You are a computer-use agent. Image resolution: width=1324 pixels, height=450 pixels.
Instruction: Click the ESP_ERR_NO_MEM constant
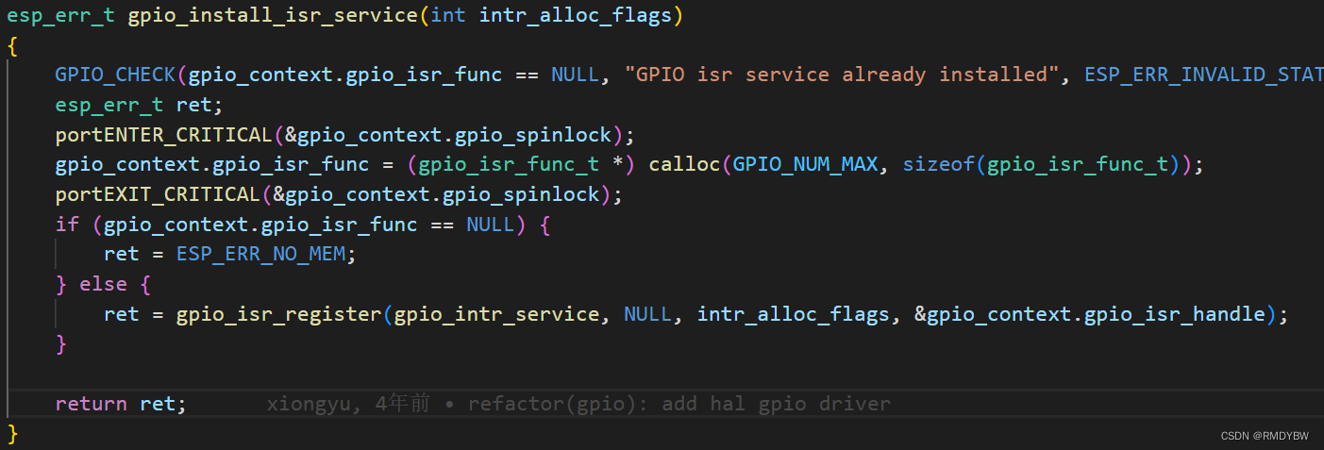coord(260,255)
